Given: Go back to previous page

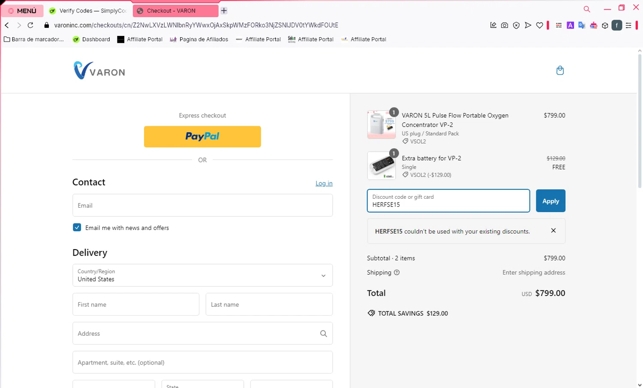Looking at the screenshot, I should click(x=7, y=25).
